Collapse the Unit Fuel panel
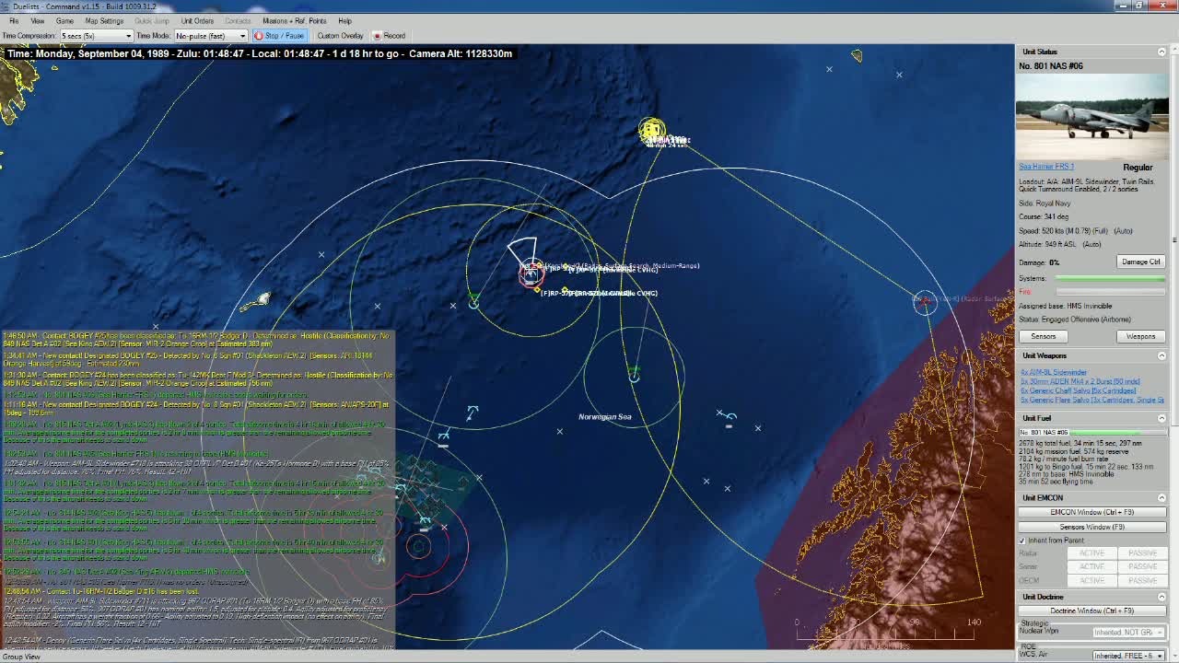1179x663 pixels. coord(1161,418)
